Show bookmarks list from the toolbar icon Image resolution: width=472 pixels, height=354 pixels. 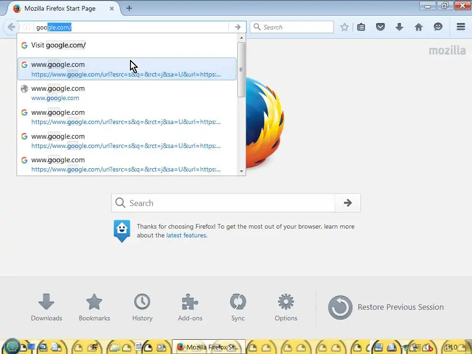[361, 27]
